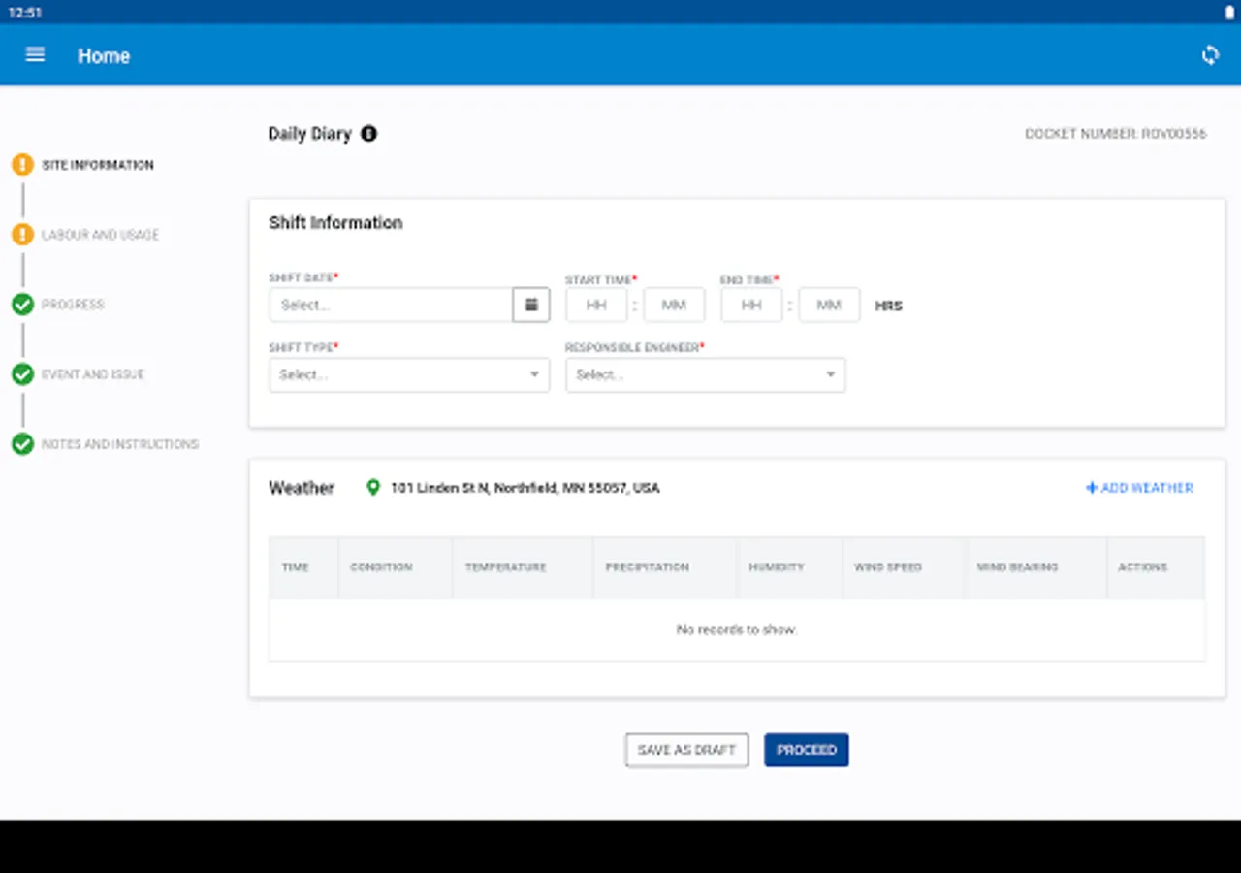Click the Daily Diary info icon
Image resolution: width=1241 pixels, height=873 pixels.
368,134
